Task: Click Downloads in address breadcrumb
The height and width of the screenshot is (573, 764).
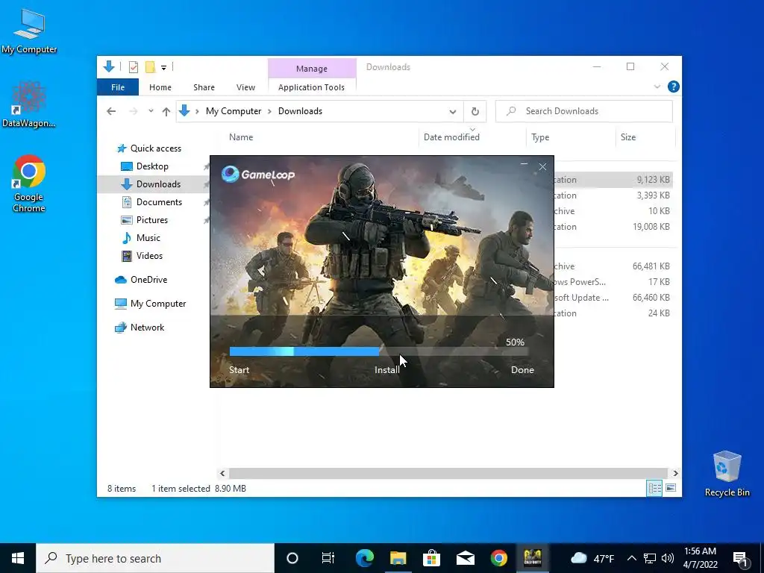Action: (x=300, y=111)
